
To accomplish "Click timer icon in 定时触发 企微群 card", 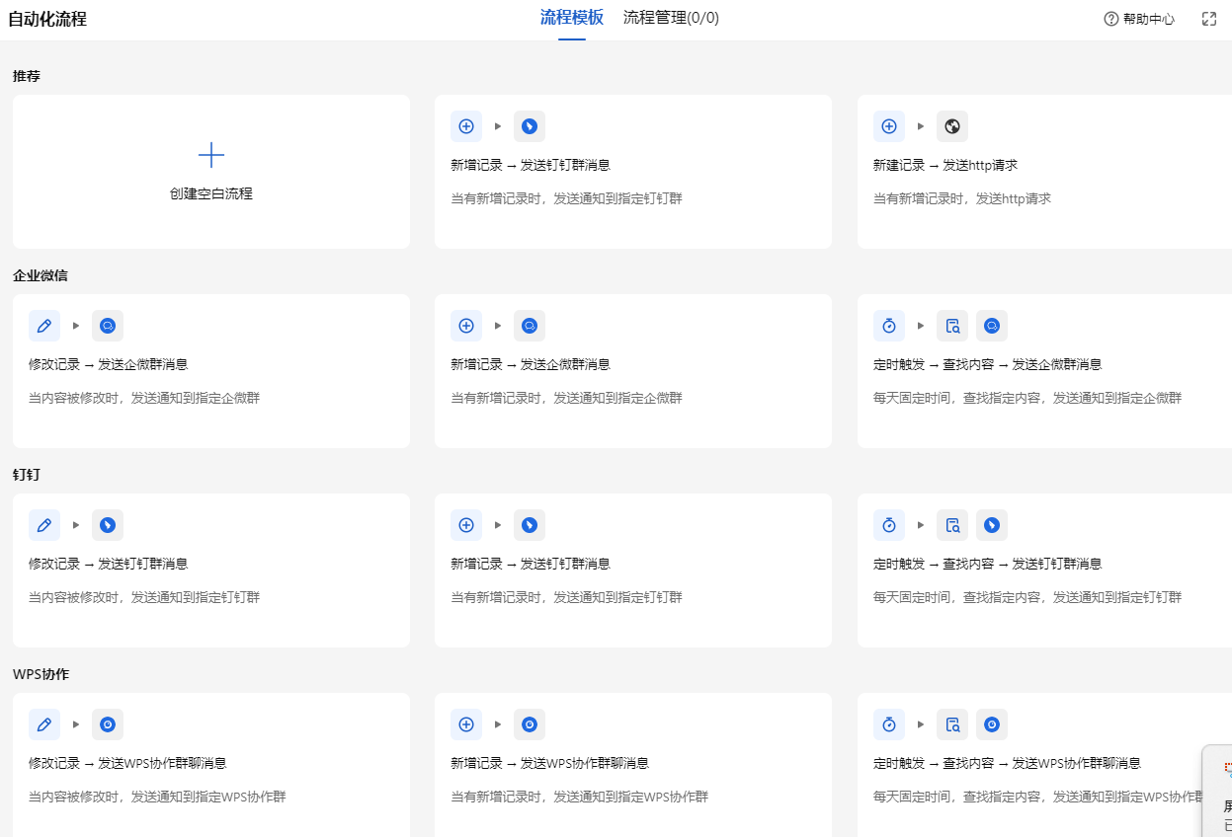I will point(889,326).
